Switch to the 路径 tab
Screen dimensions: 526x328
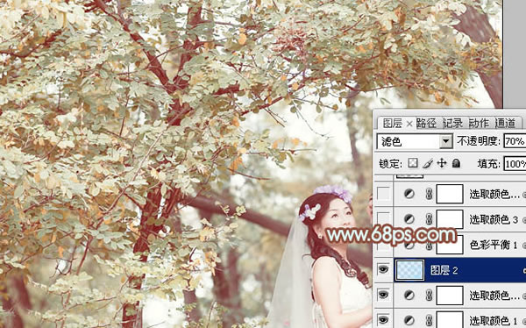pos(426,123)
